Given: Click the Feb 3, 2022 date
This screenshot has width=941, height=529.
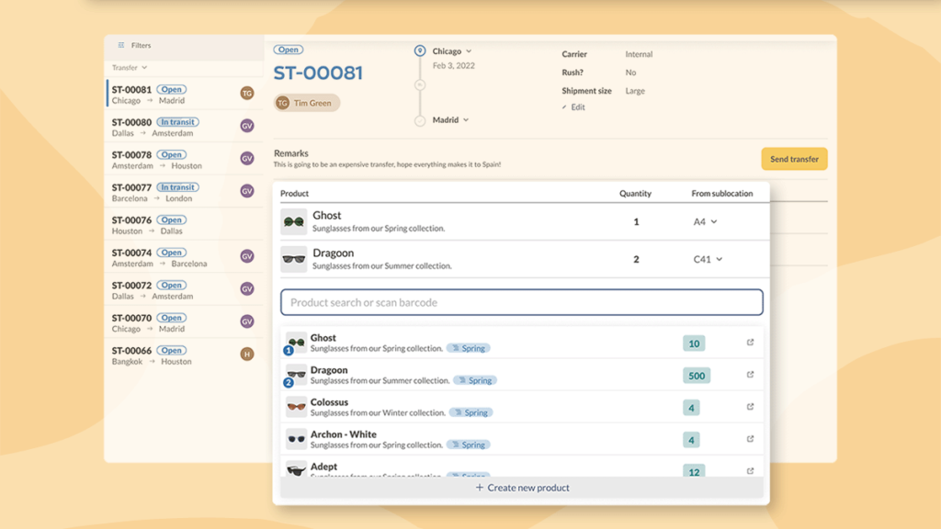Looking at the screenshot, I should [x=454, y=66].
